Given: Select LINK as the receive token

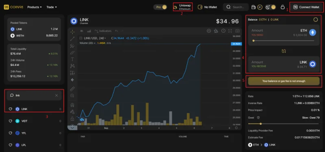Looking at the screenshot, I should click(x=308, y=64).
